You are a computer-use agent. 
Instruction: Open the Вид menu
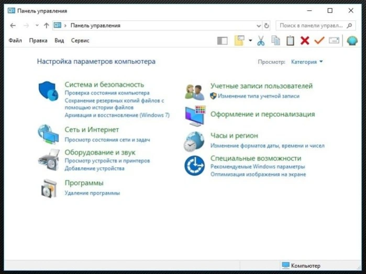(x=59, y=41)
